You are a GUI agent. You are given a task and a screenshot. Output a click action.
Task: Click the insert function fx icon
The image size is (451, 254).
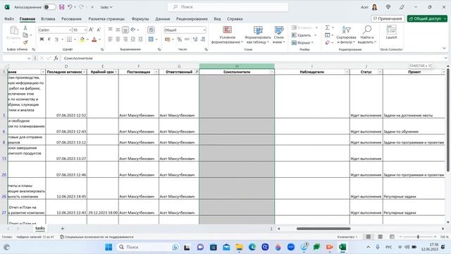56,58
